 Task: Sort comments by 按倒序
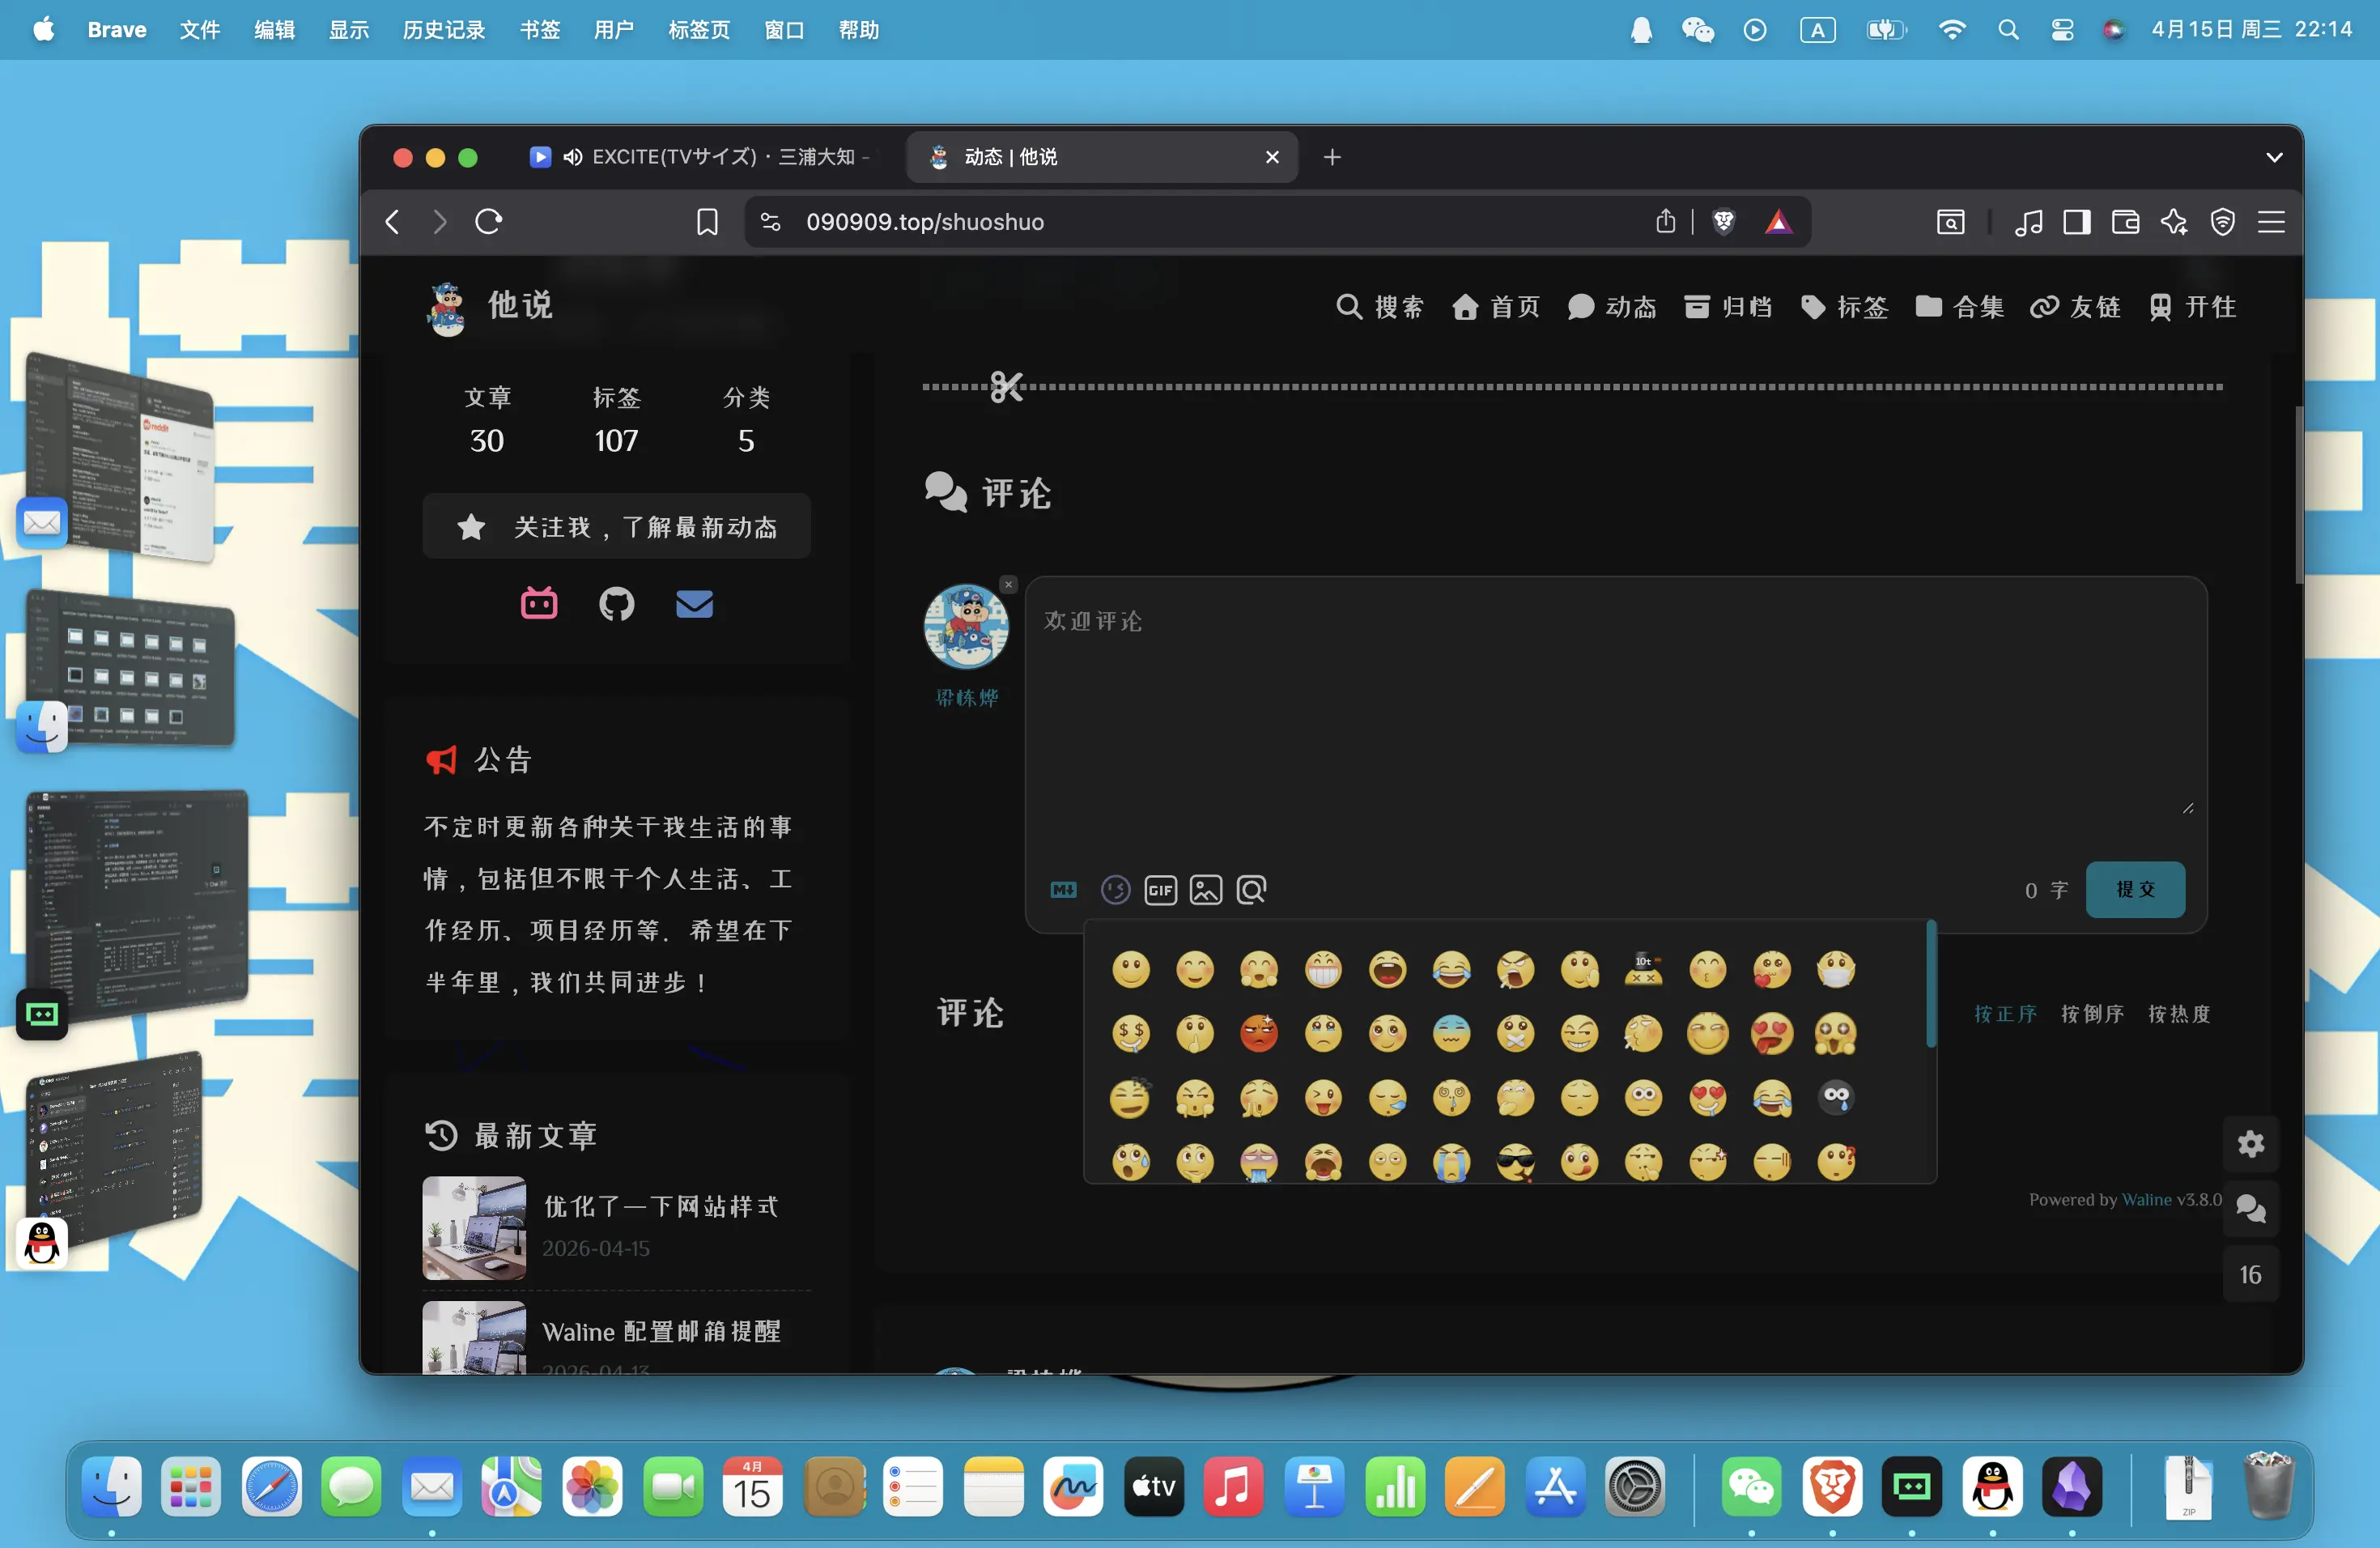2092,1013
